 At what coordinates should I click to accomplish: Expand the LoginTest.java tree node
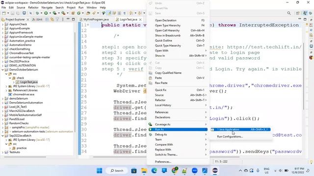pos(13,82)
